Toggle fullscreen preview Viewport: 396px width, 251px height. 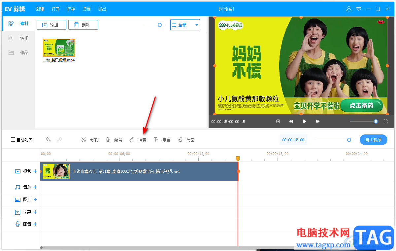385,122
